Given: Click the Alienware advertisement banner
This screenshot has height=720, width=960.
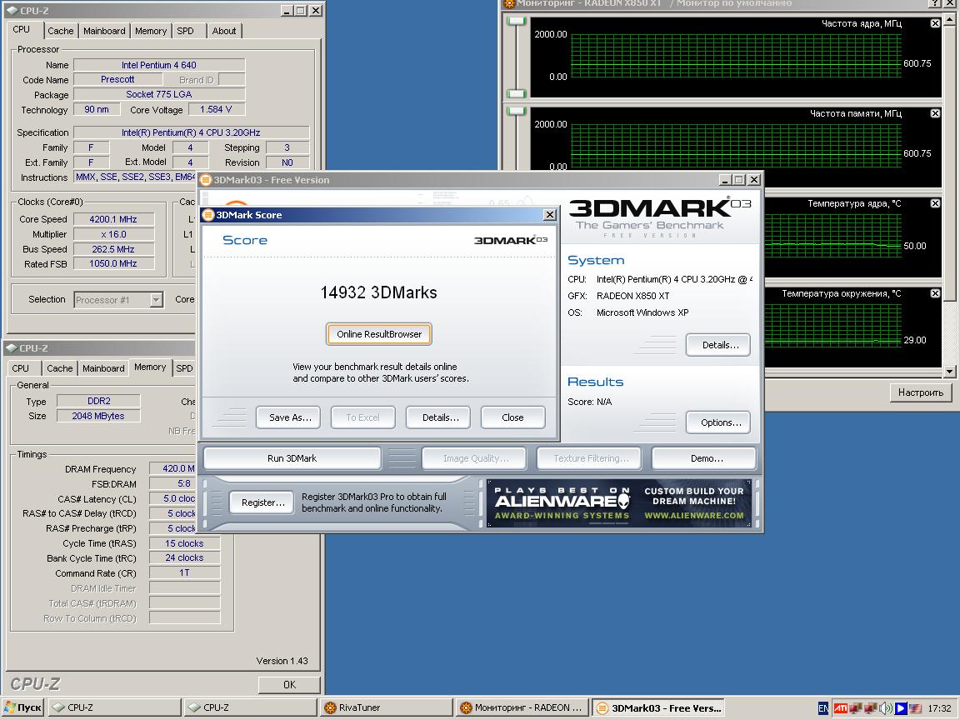Looking at the screenshot, I should coord(618,503).
